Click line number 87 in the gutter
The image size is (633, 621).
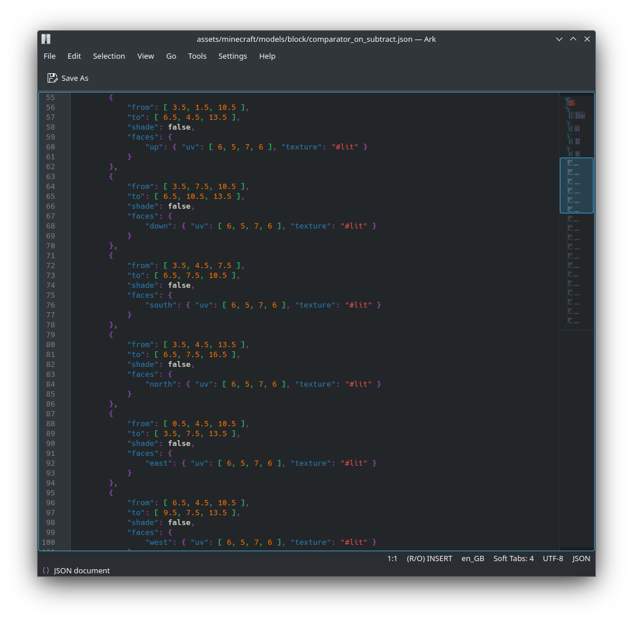(x=51, y=413)
